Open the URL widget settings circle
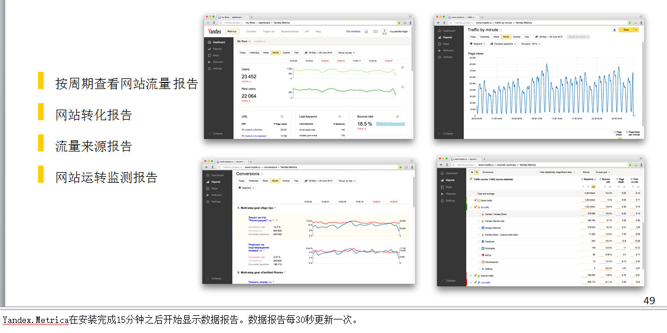Image resolution: width=667 pixels, height=333 pixels. click(282, 116)
